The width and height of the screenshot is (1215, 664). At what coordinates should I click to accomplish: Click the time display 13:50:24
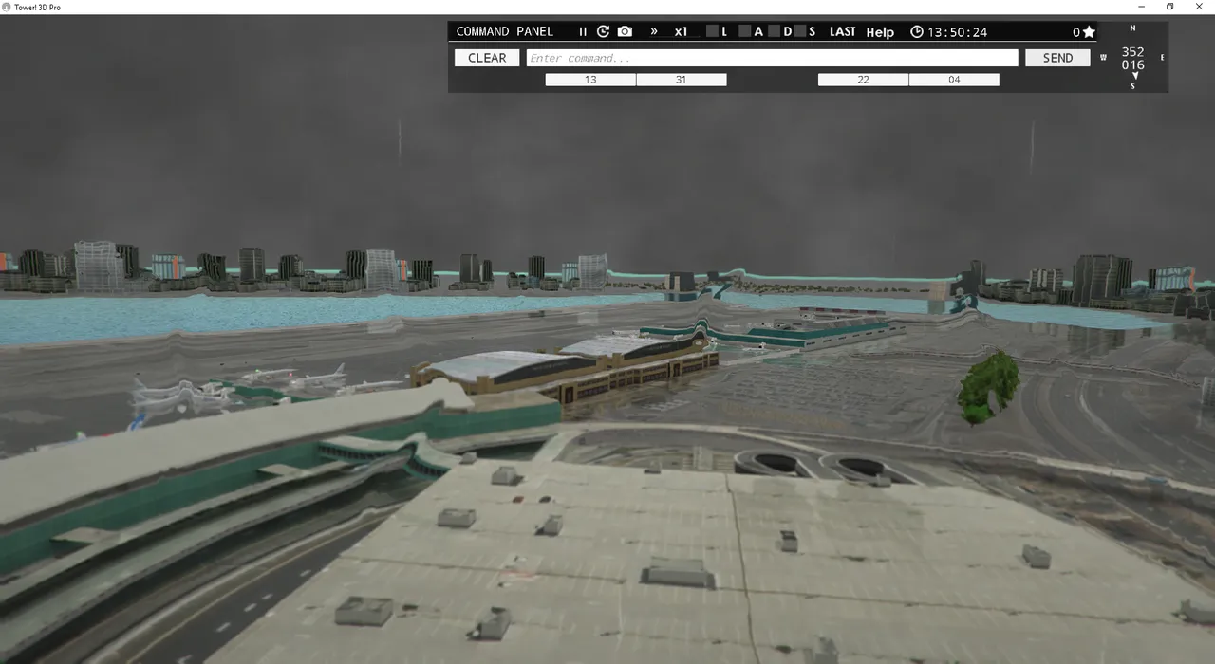[x=958, y=31]
